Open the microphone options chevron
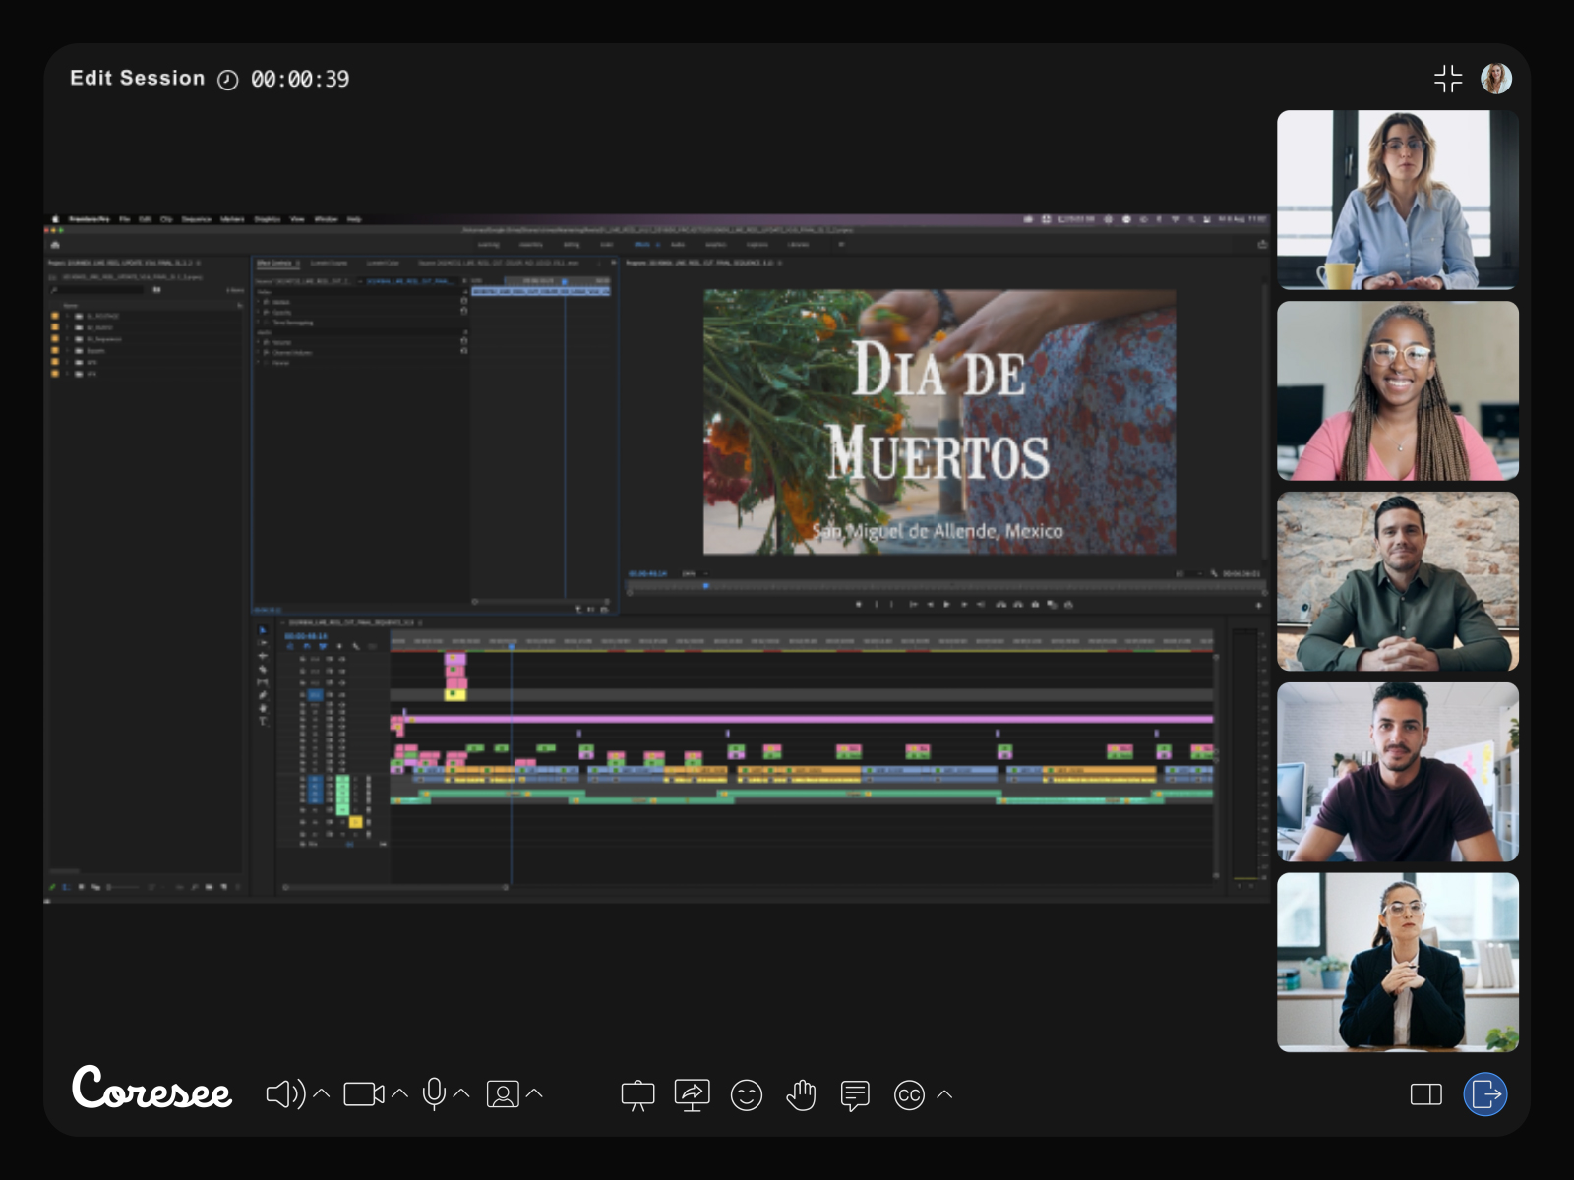The width and height of the screenshot is (1574, 1180). click(x=461, y=1093)
